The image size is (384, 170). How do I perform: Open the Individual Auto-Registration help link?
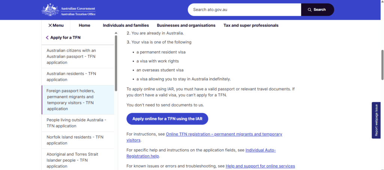coord(201,153)
